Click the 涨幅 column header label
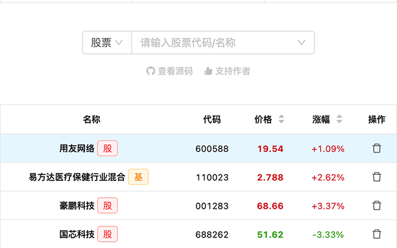Image resolution: width=397 pixels, height=248 pixels. [321, 119]
